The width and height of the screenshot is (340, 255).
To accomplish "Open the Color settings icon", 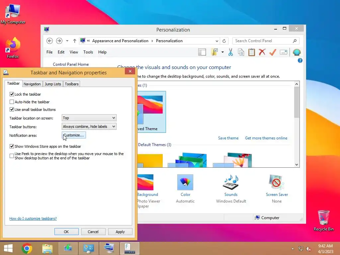I will (185, 182).
